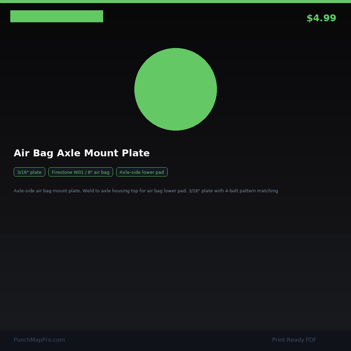The image size is (351, 351).
Task: Click the green circle product image
Action: (x=175, y=89)
